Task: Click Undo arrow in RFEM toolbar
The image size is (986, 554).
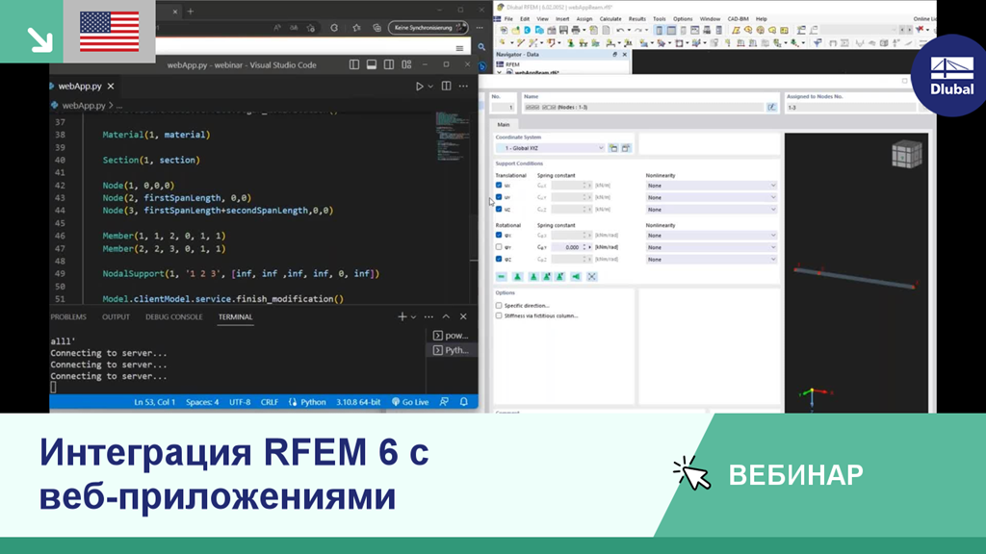Action: coord(621,30)
